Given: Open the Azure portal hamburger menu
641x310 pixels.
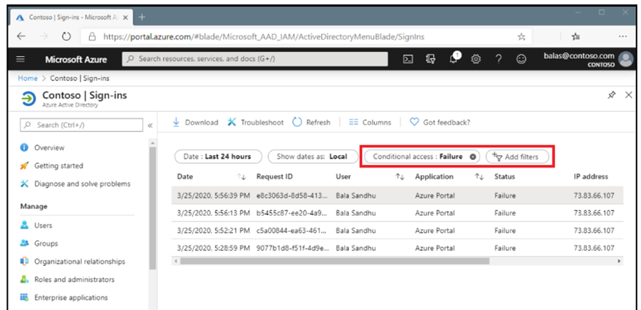Looking at the screenshot, I should pyautogui.click(x=21, y=59).
